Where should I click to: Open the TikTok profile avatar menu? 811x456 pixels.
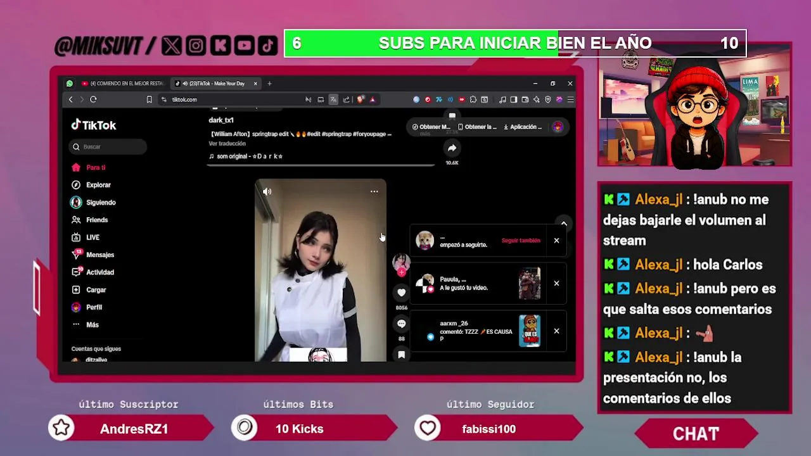558,127
